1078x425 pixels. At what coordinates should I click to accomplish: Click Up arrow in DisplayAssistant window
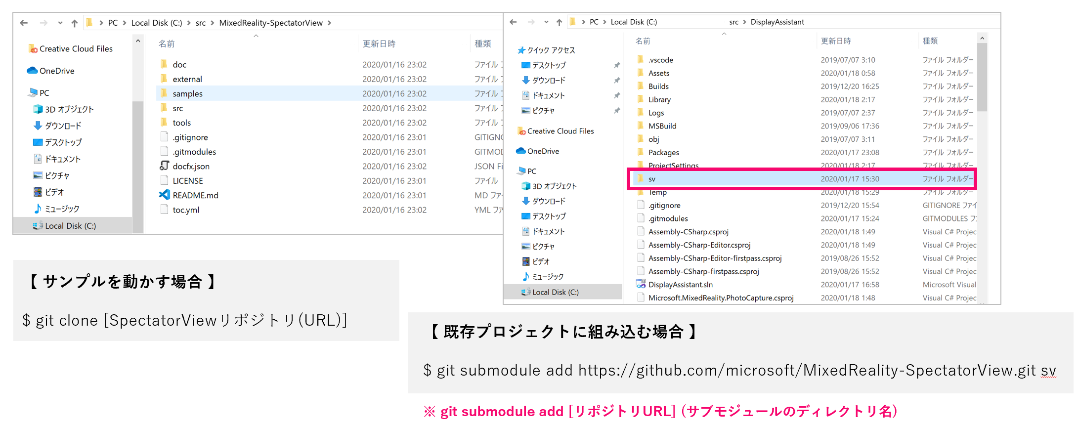(x=559, y=22)
